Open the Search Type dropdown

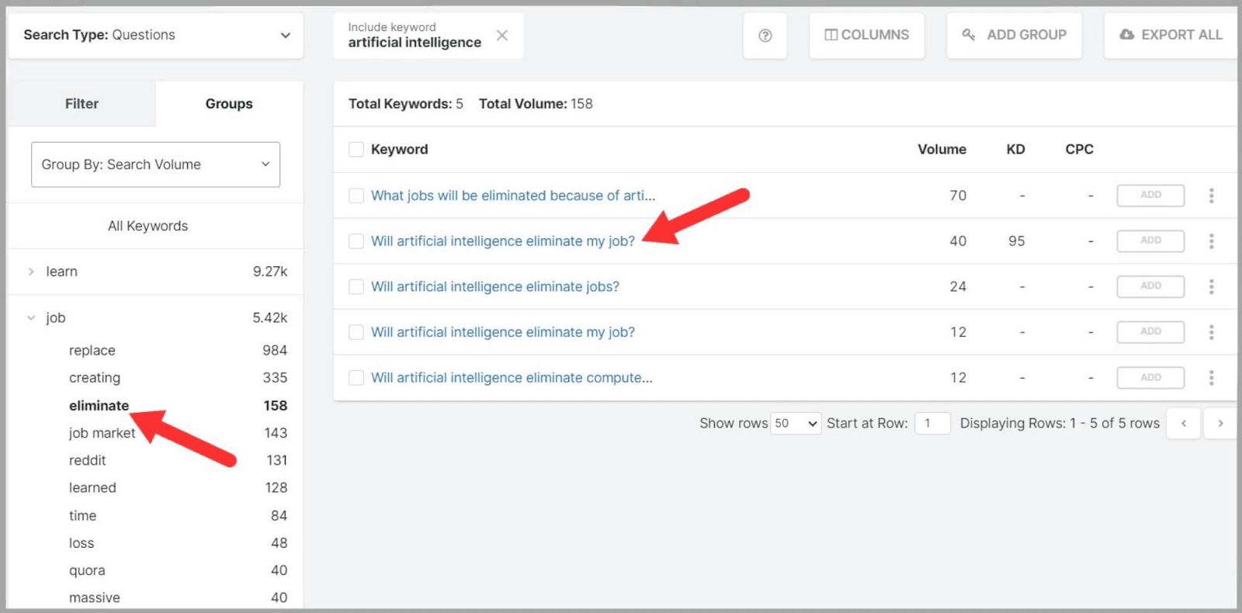point(155,35)
